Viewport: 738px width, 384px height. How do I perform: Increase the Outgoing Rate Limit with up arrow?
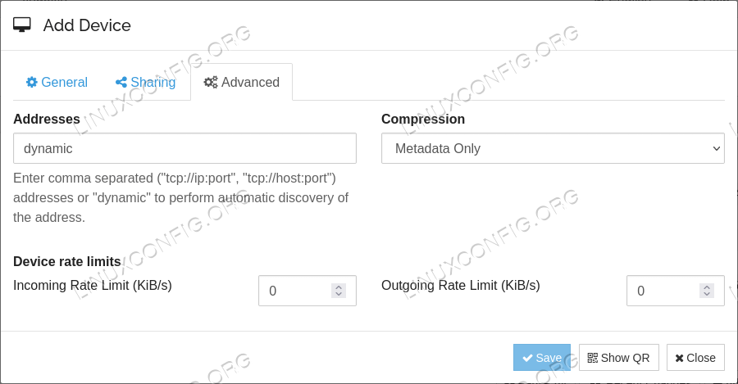707,287
